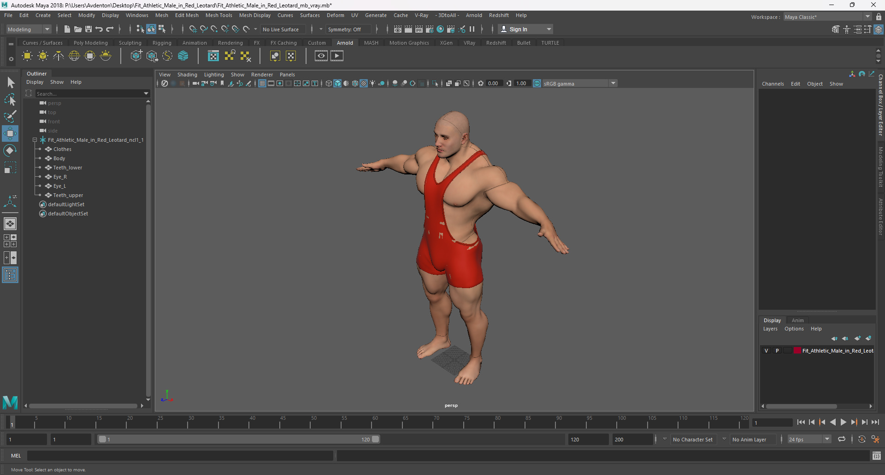Start an Arnold render with the play icon
The height and width of the screenshot is (475, 885).
coord(337,56)
